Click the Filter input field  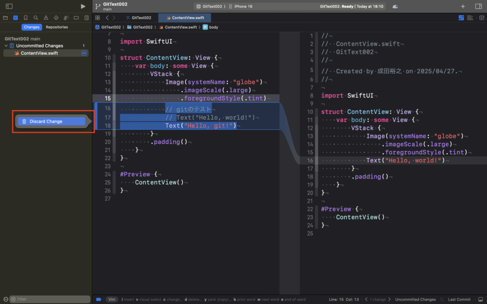[49, 299]
